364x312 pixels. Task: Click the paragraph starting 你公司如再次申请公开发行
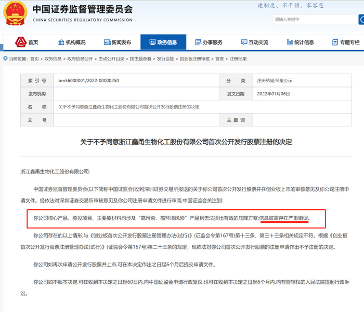coord(124,264)
